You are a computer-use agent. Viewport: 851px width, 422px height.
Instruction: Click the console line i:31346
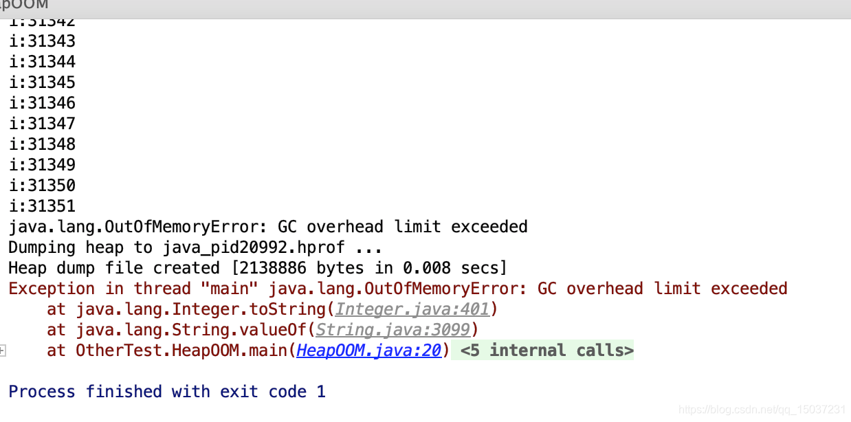pos(42,103)
